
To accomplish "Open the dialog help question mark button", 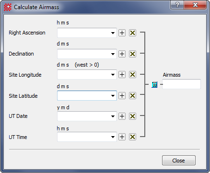I will 177,5.
